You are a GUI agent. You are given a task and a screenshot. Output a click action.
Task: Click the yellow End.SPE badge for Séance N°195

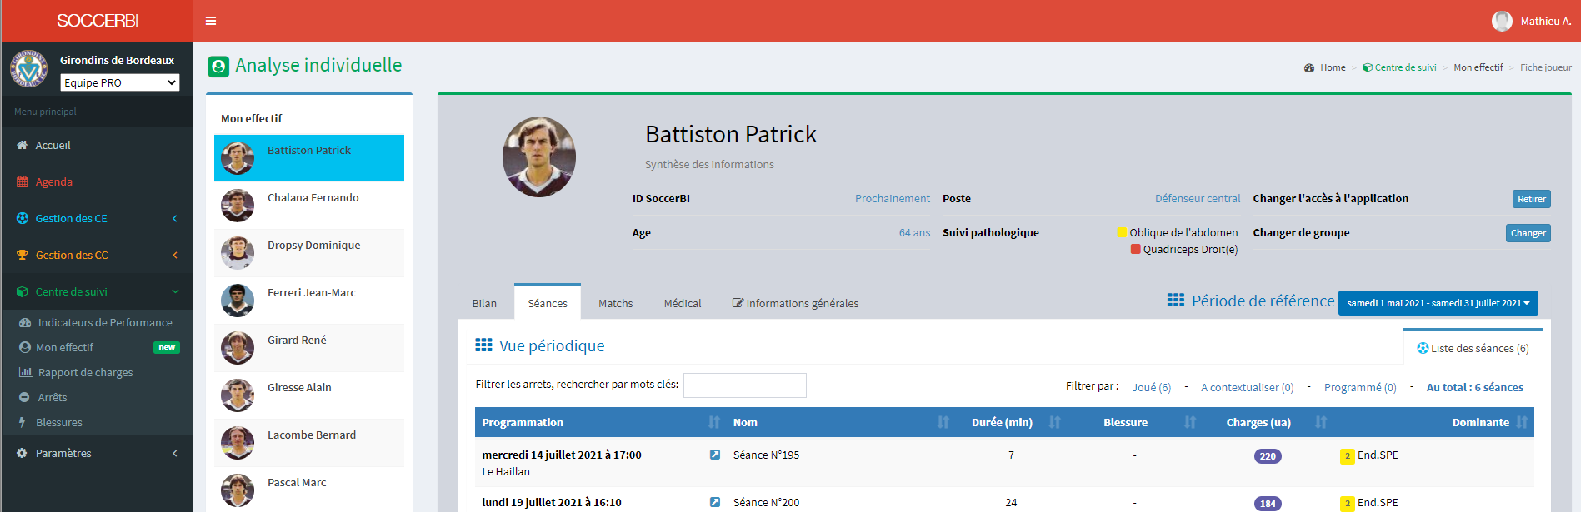(1348, 456)
